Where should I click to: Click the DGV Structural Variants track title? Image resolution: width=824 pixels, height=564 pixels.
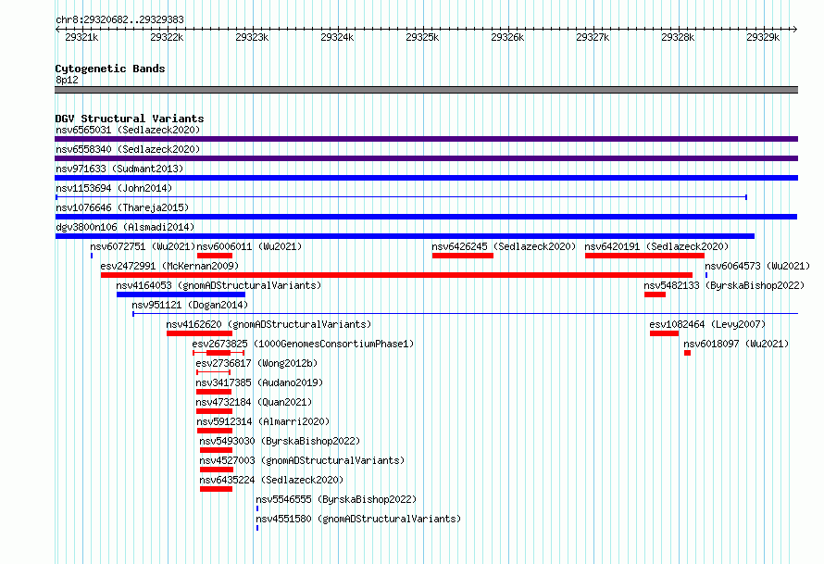tap(130, 119)
